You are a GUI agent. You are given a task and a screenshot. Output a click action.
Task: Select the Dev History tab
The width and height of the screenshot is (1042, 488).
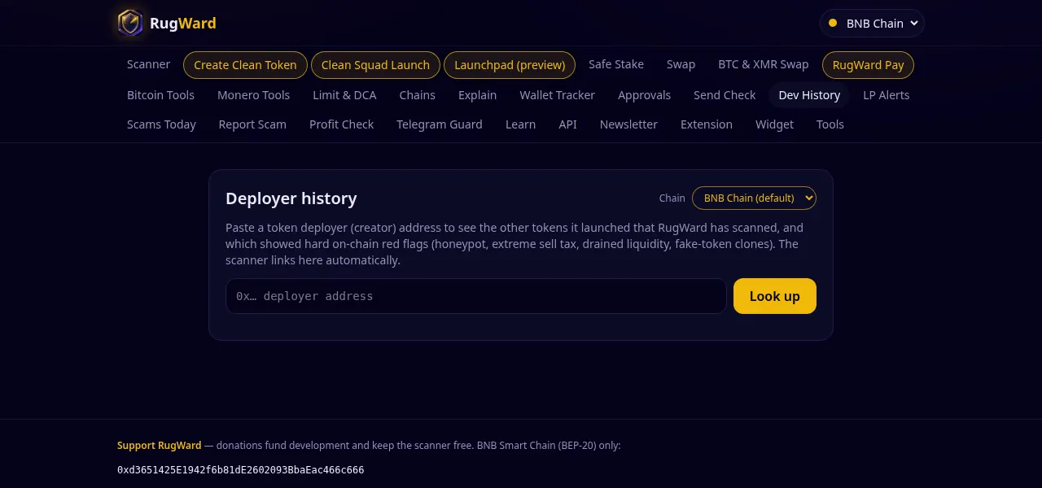click(x=809, y=95)
